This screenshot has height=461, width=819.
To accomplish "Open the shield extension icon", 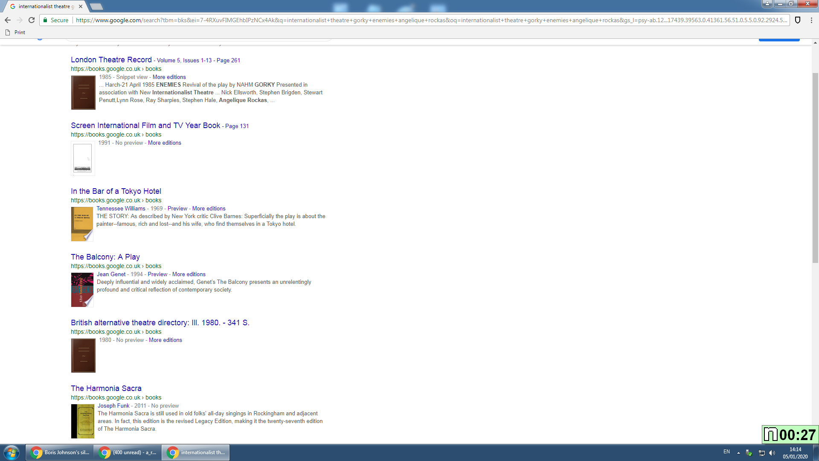I will (x=798, y=20).
